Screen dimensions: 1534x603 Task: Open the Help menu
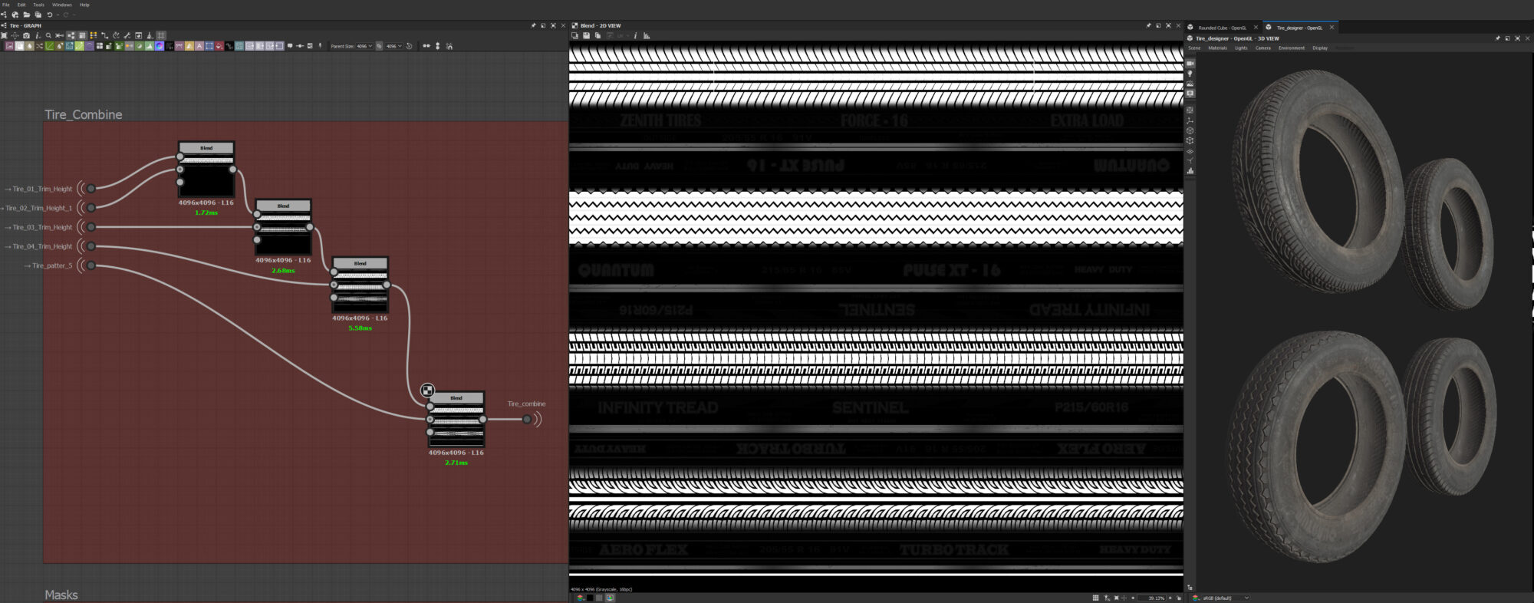coord(84,5)
